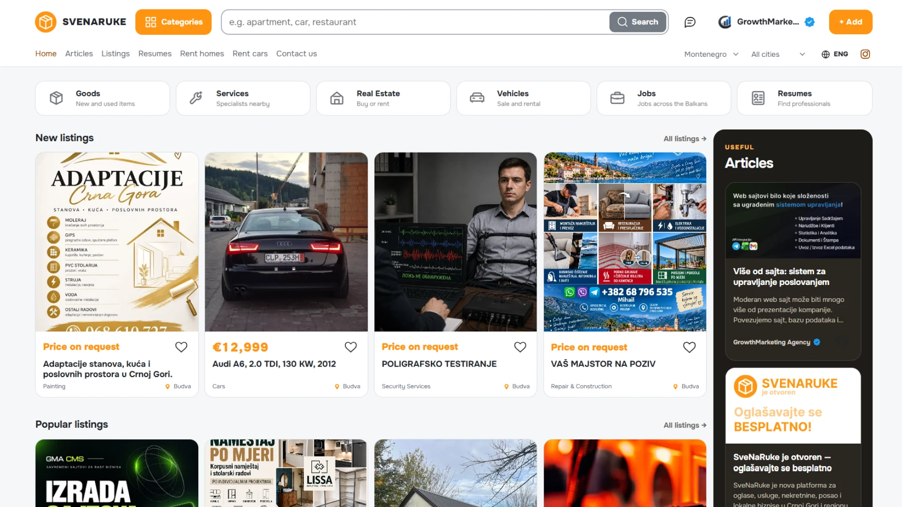
Task: Click the SVENARUKE orange box logo
Action: (x=46, y=22)
